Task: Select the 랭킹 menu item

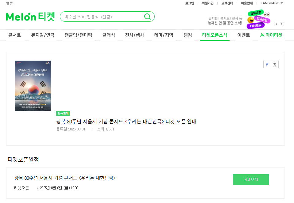Action: [x=188, y=35]
